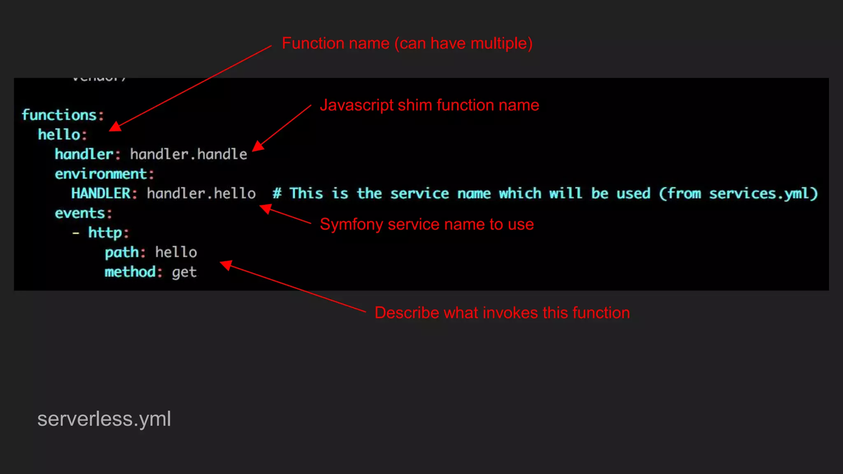Click the red arrowhead beside 'handler.handle'
The image size is (843, 474).
(x=258, y=146)
